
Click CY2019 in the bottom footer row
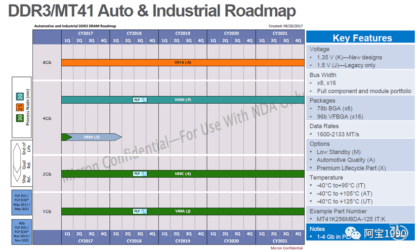pyautogui.click(x=183, y=241)
